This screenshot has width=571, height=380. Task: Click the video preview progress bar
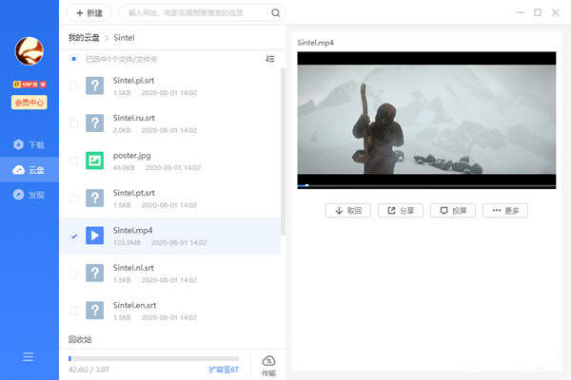426,185
